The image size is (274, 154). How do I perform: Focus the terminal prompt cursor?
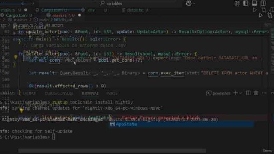[x=54, y=137]
